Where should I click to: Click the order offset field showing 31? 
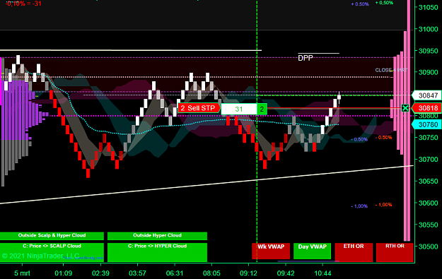239,109
